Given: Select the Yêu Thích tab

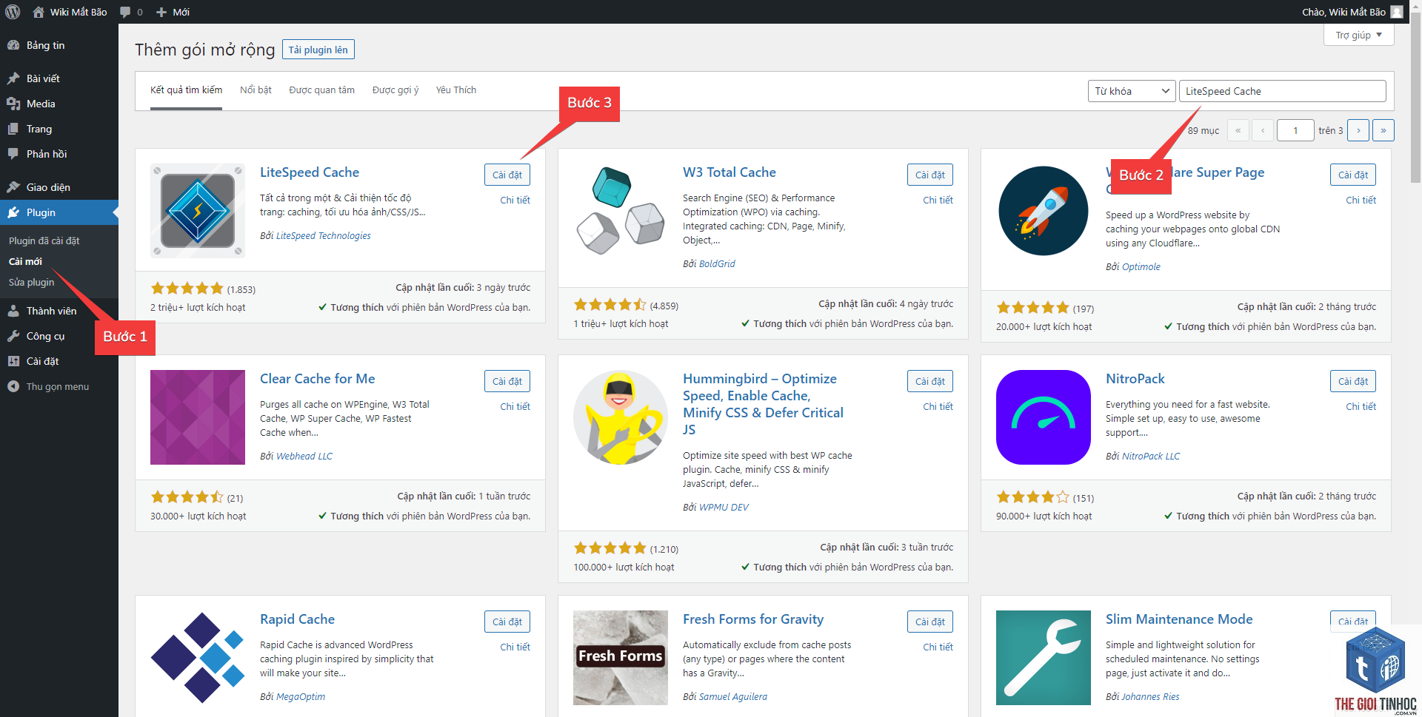Looking at the screenshot, I should point(456,90).
